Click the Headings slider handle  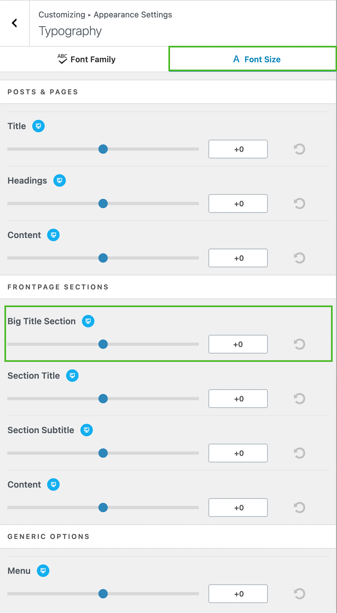pyautogui.click(x=103, y=203)
